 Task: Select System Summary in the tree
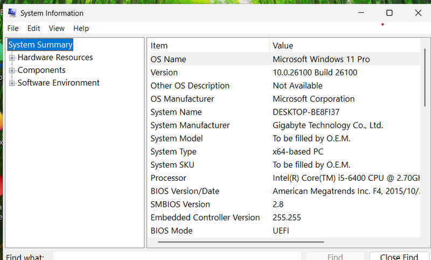coord(40,45)
